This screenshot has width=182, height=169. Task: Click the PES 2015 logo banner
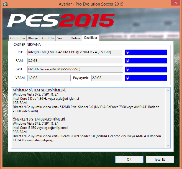61,20
